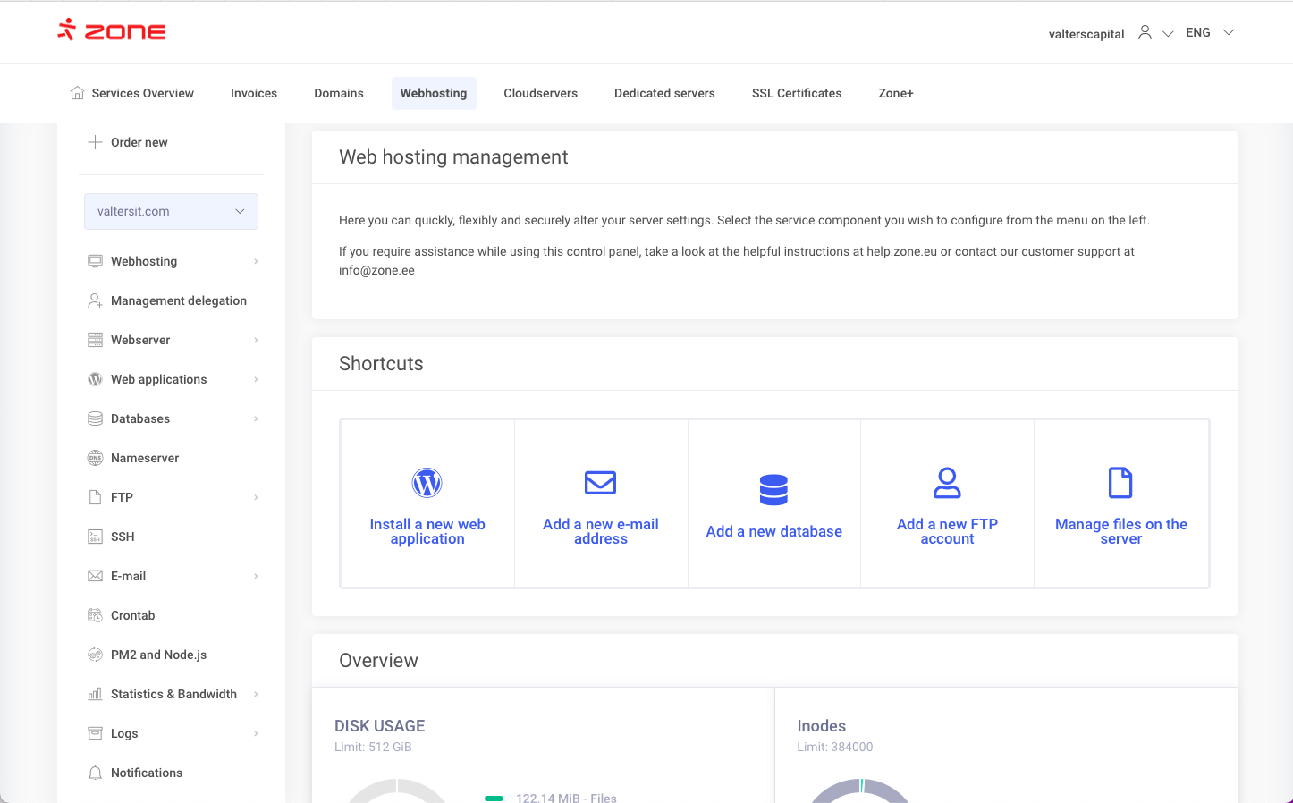
Task: Click Add a new database link
Action: point(773,531)
